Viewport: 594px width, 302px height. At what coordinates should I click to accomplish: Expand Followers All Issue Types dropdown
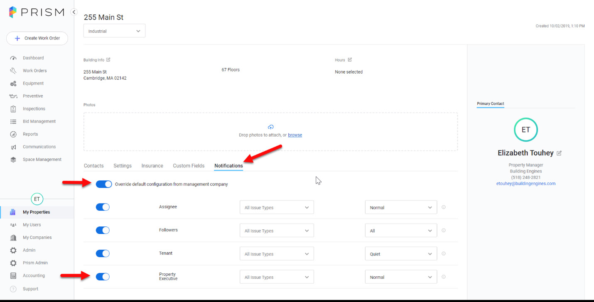tap(277, 231)
